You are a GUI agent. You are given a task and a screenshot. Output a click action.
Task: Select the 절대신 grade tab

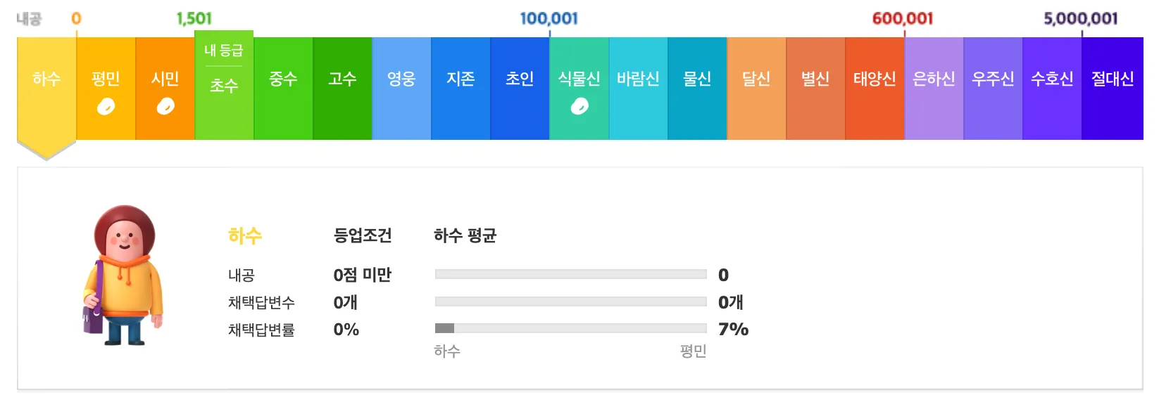click(1113, 89)
